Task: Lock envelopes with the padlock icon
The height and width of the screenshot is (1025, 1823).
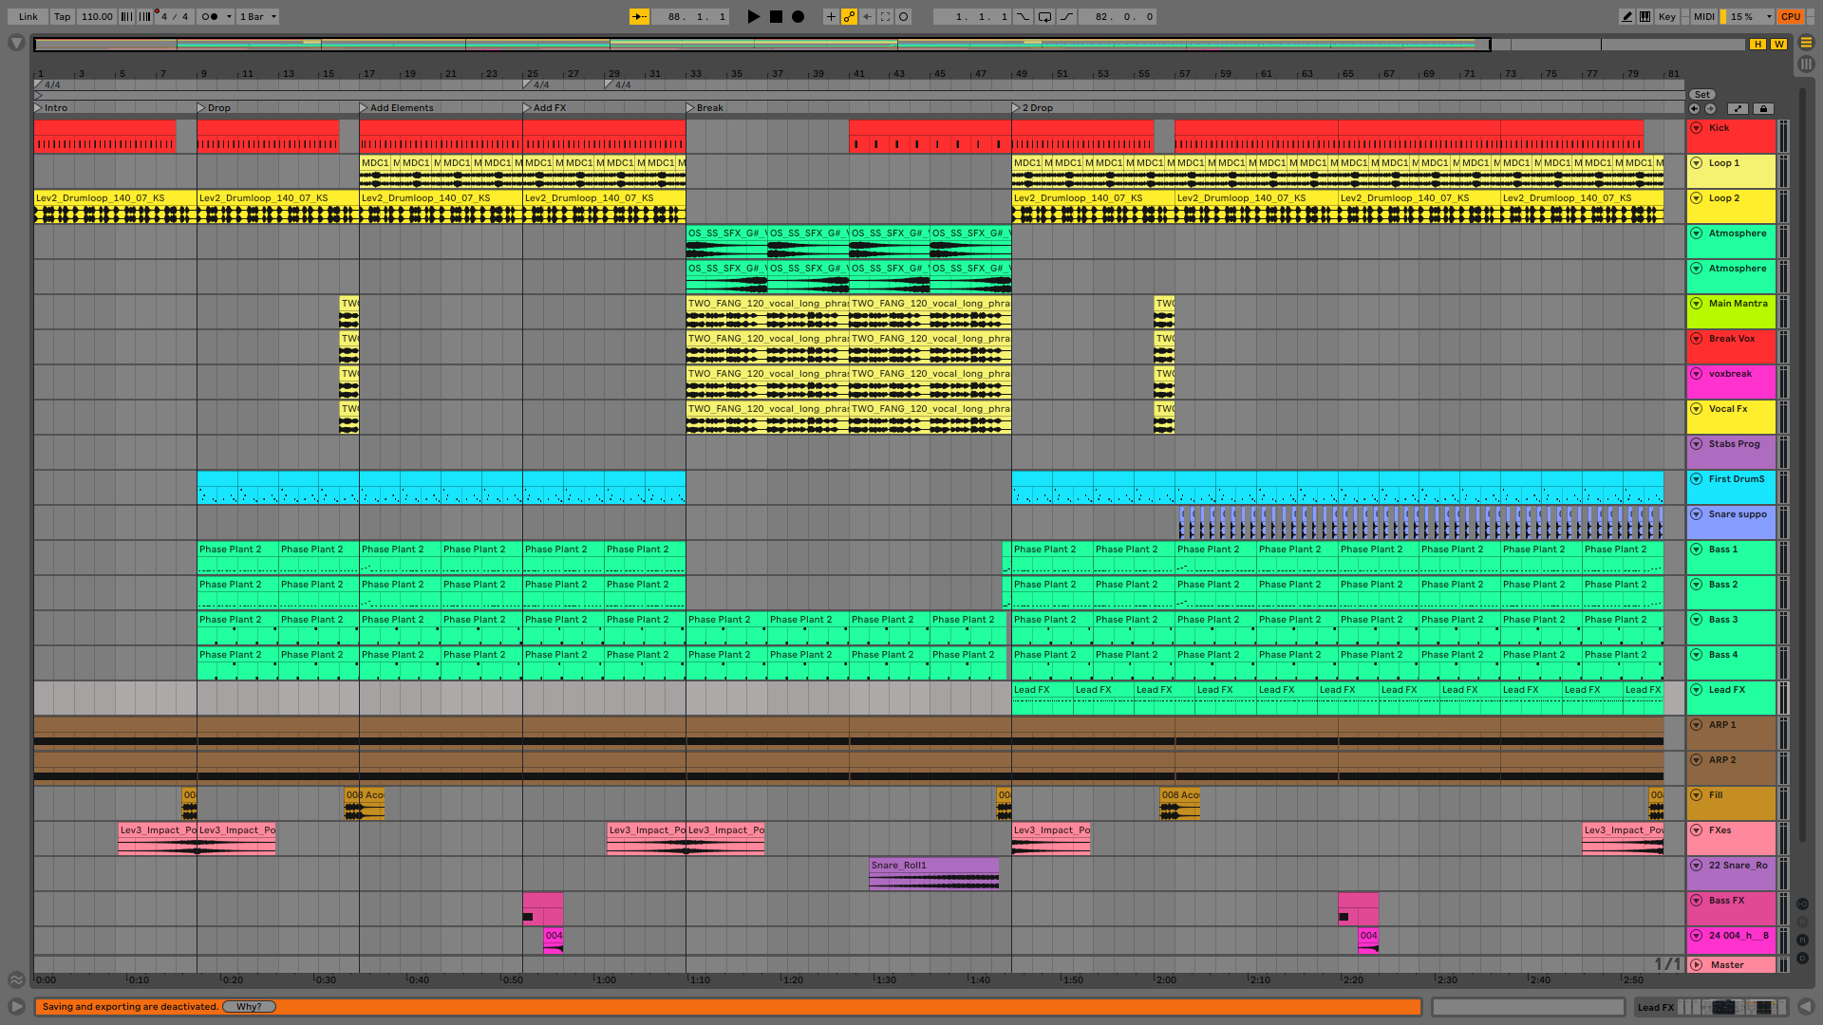Action: (1763, 108)
